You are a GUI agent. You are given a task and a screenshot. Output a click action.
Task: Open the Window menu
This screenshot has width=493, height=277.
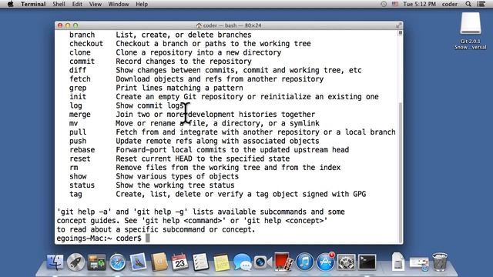click(x=119, y=4)
